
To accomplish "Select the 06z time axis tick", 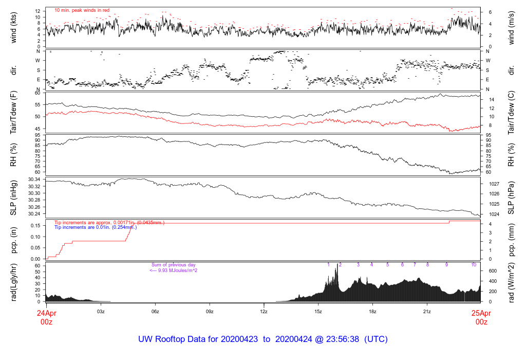I will (x=155, y=312).
